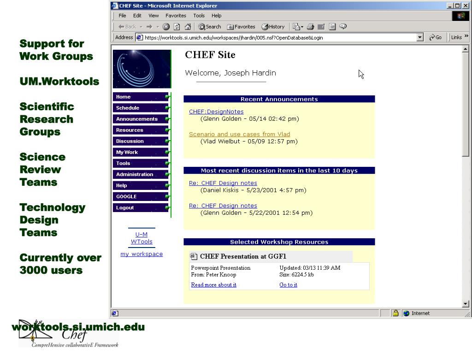Open Favorites toolbar button
The height and width of the screenshot is (354, 472).
click(241, 27)
